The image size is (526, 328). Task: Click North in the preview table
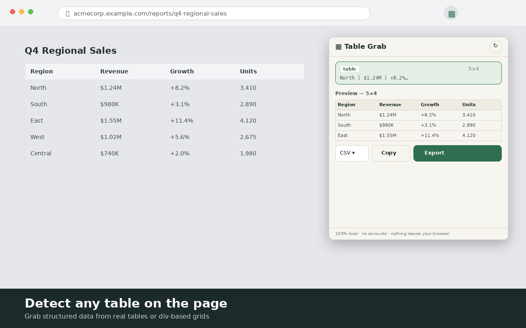coord(344,115)
